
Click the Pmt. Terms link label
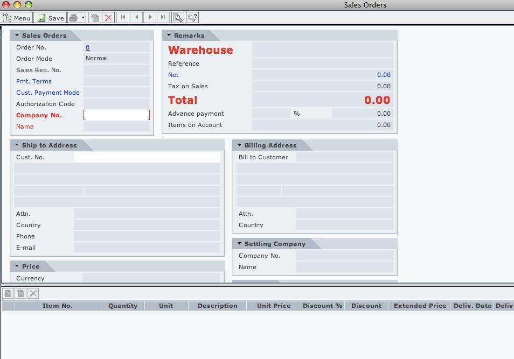[34, 81]
